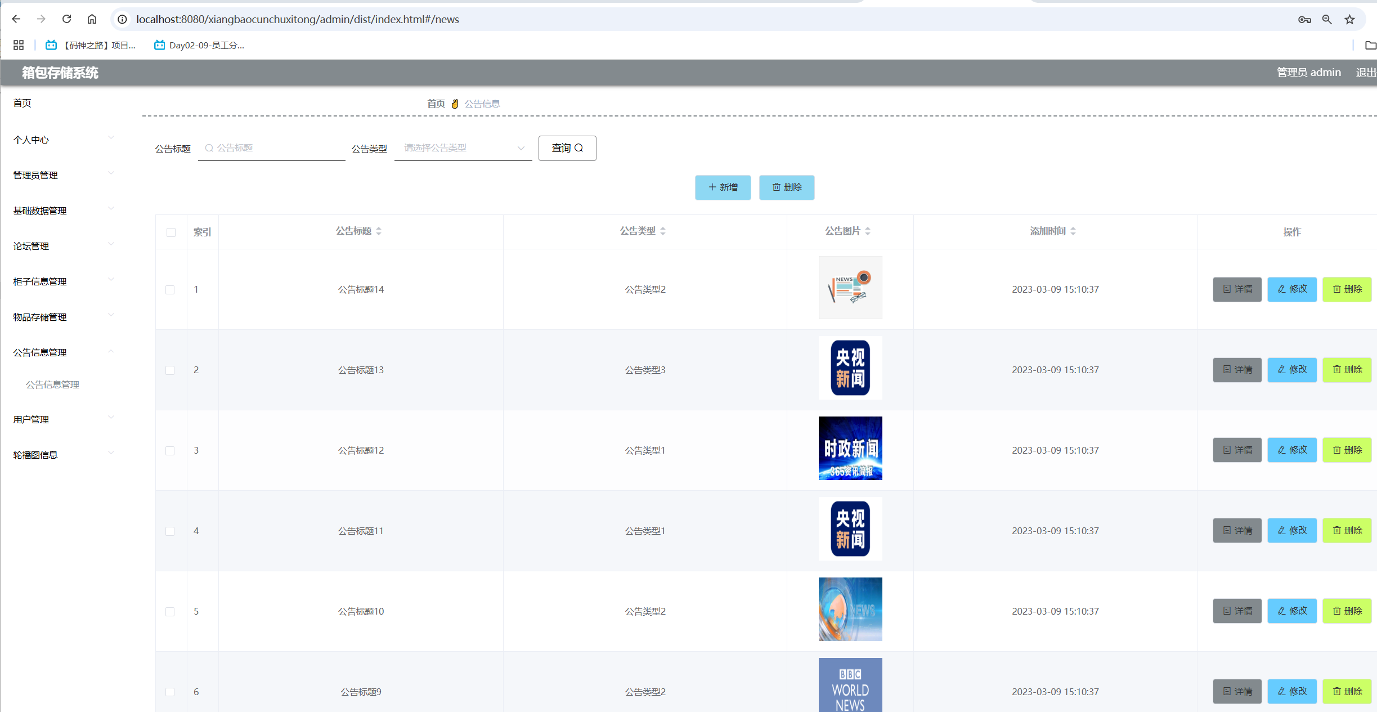1377x712 pixels.
Task: Open the 公告标题11 央视新闻 thumbnail
Action: [x=850, y=529]
